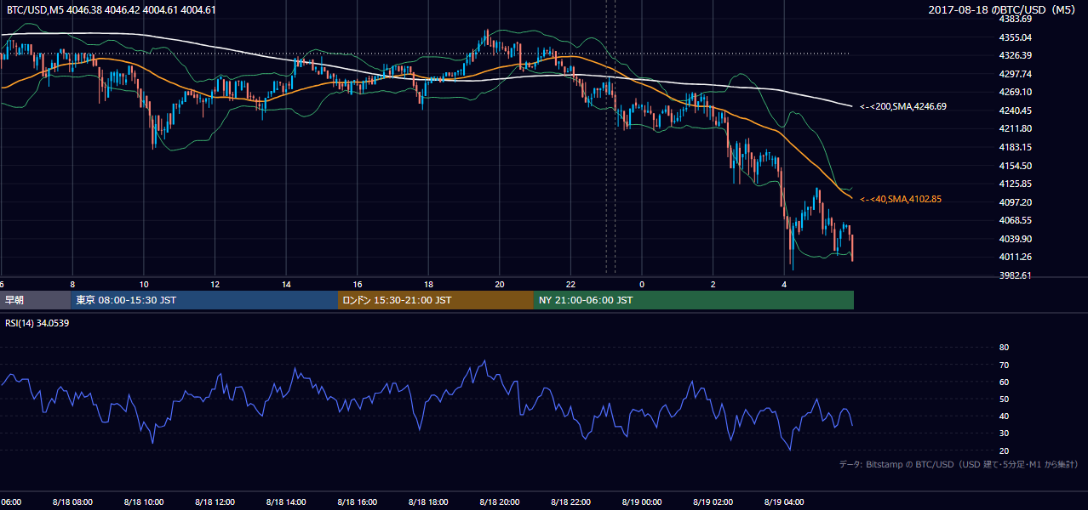Click the ロンドン 15:30-21:00 JST session bar
Viewport: 1088px width, 510px height.
tap(436, 300)
